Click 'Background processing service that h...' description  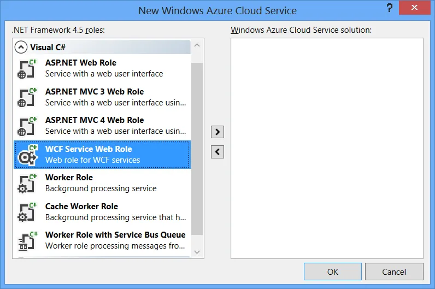coord(116,217)
